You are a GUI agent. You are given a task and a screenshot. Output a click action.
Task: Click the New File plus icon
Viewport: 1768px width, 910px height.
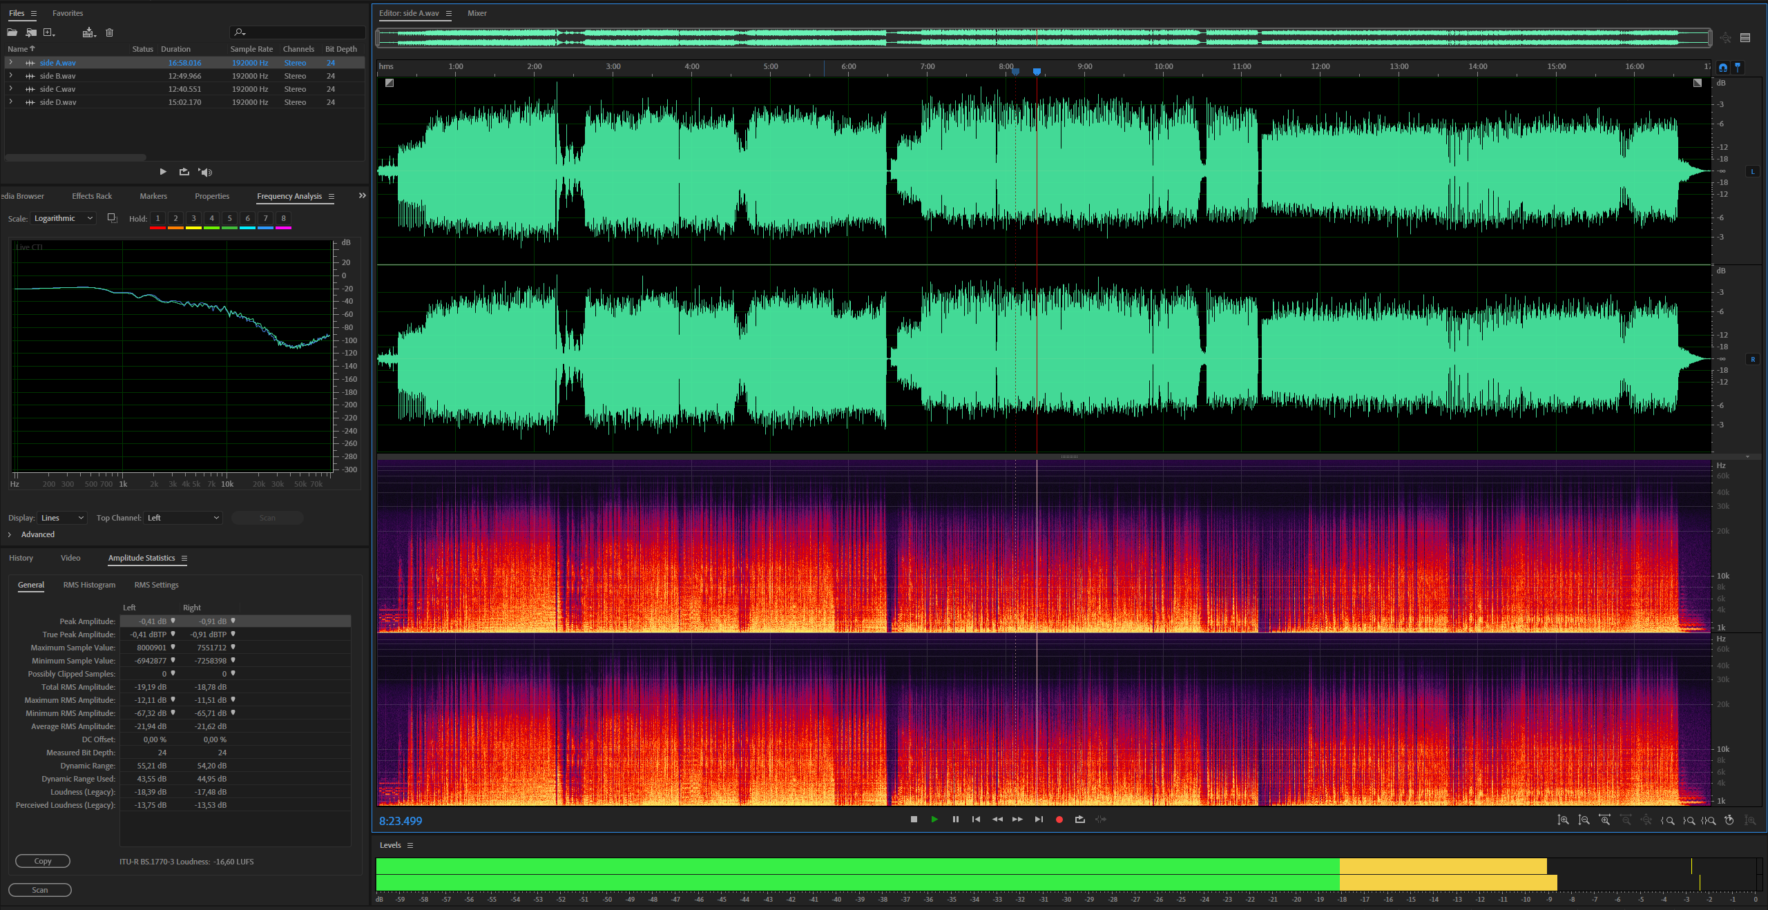(49, 32)
